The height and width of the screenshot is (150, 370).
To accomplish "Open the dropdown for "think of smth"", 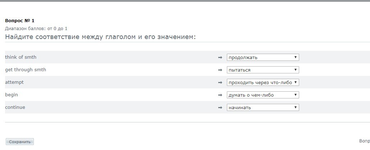I will [x=263, y=57].
